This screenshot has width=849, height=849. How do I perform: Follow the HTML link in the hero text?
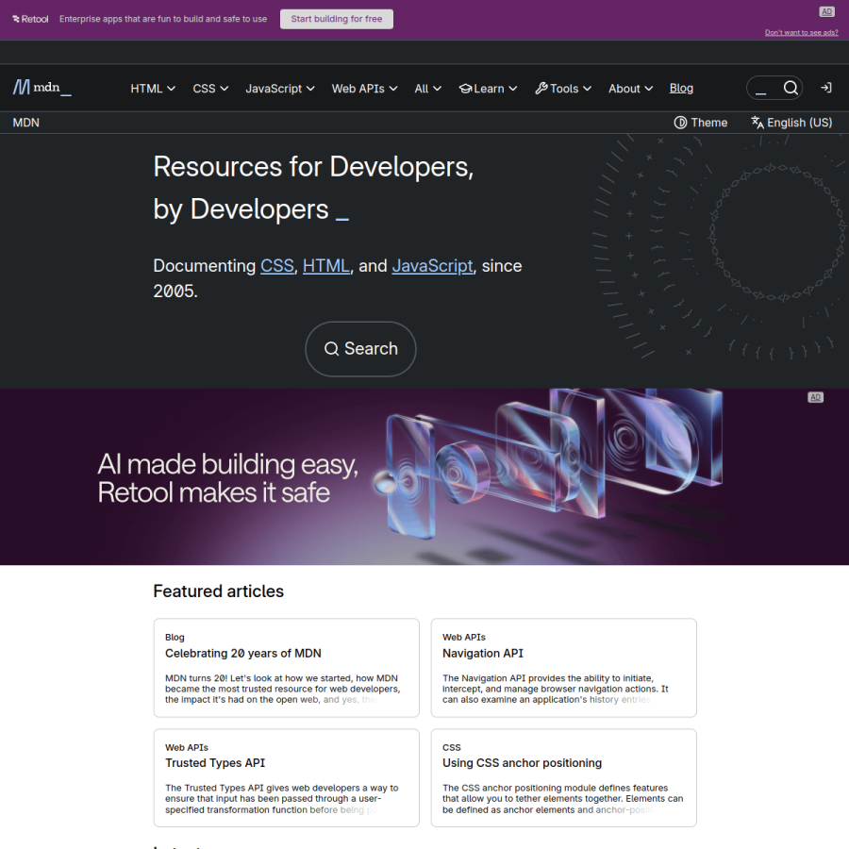tap(326, 266)
